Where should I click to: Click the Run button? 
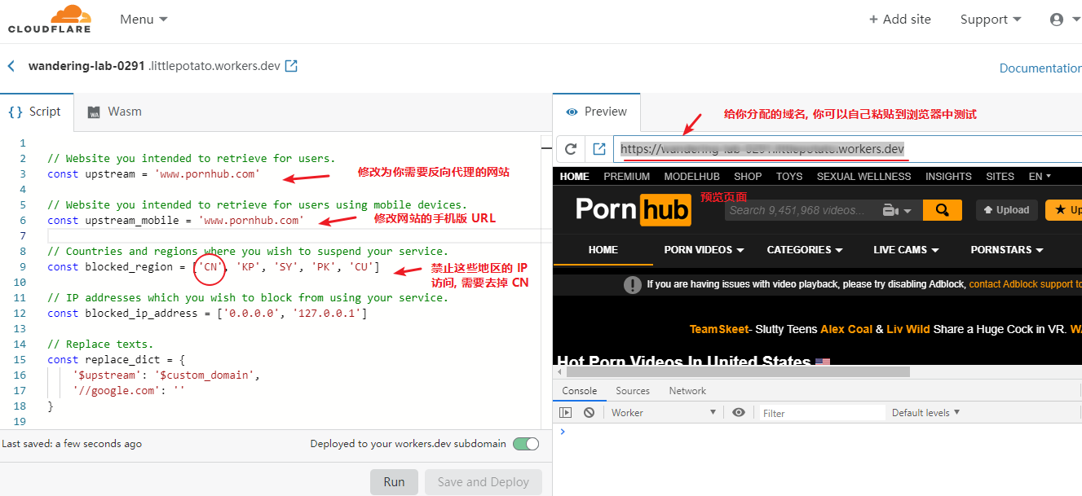pos(394,481)
